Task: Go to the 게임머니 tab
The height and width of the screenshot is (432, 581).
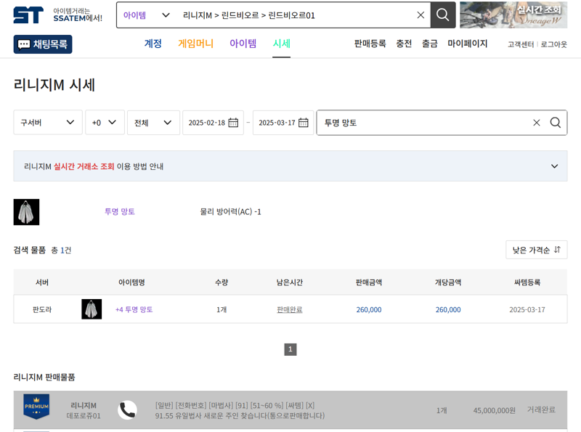Action: click(195, 44)
